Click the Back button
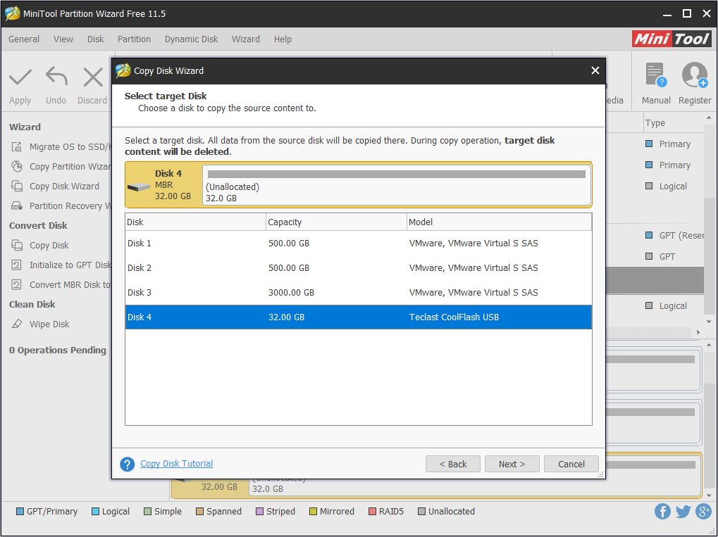Image resolution: width=718 pixels, height=537 pixels. 453,464
